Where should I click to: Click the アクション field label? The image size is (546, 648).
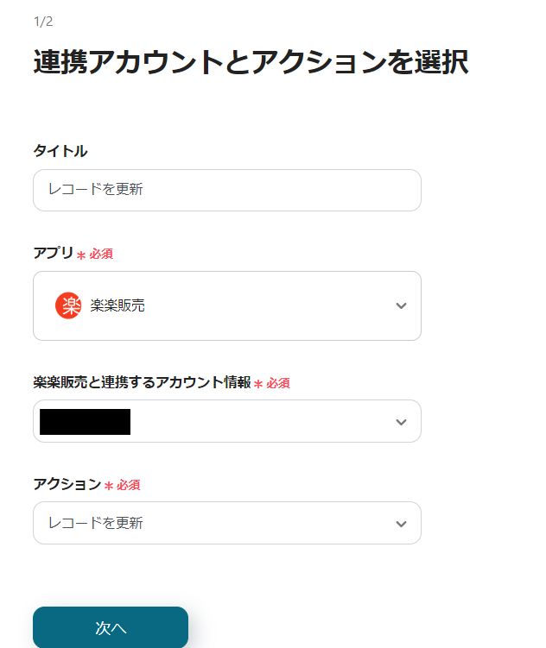pyautogui.click(x=67, y=484)
